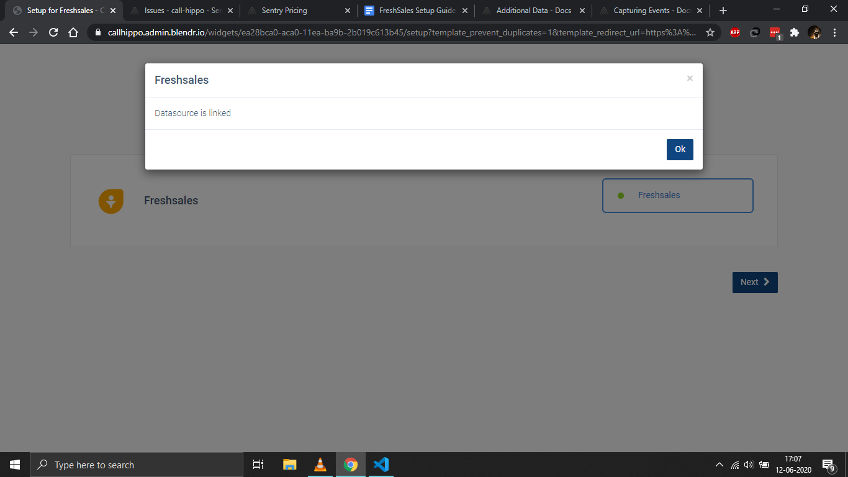
Task: Bookmark this page with the star
Action: (x=710, y=33)
